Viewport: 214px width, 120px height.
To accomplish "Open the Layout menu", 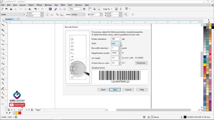I will coord(22,5).
